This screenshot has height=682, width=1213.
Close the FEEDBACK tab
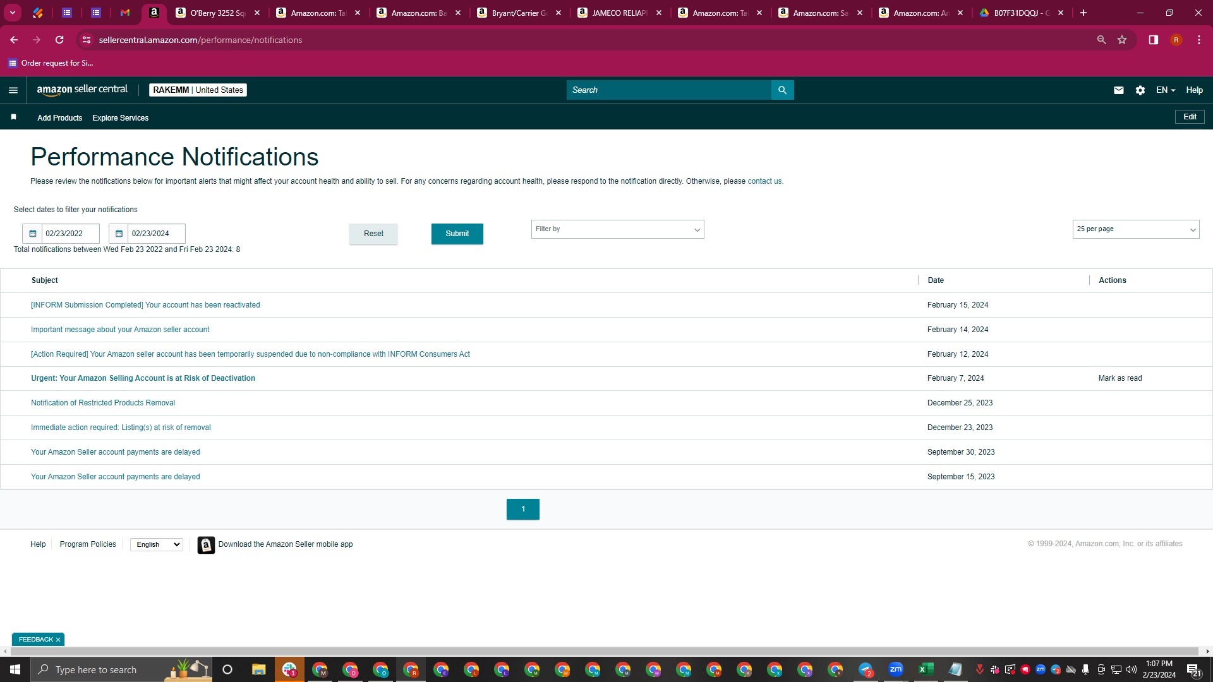58,640
